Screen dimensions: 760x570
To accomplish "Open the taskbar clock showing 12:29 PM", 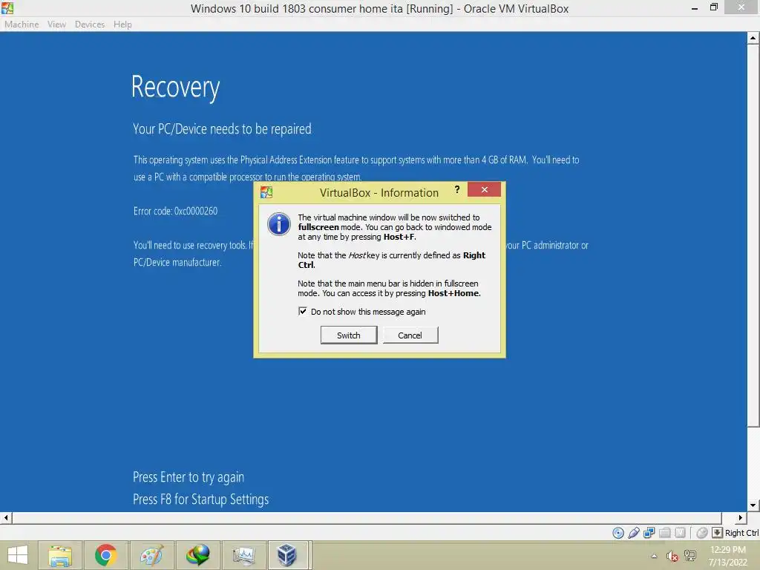I will point(727,555).
